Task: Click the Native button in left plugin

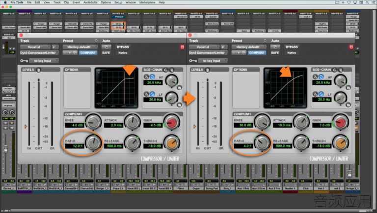Action: [123, 53]
